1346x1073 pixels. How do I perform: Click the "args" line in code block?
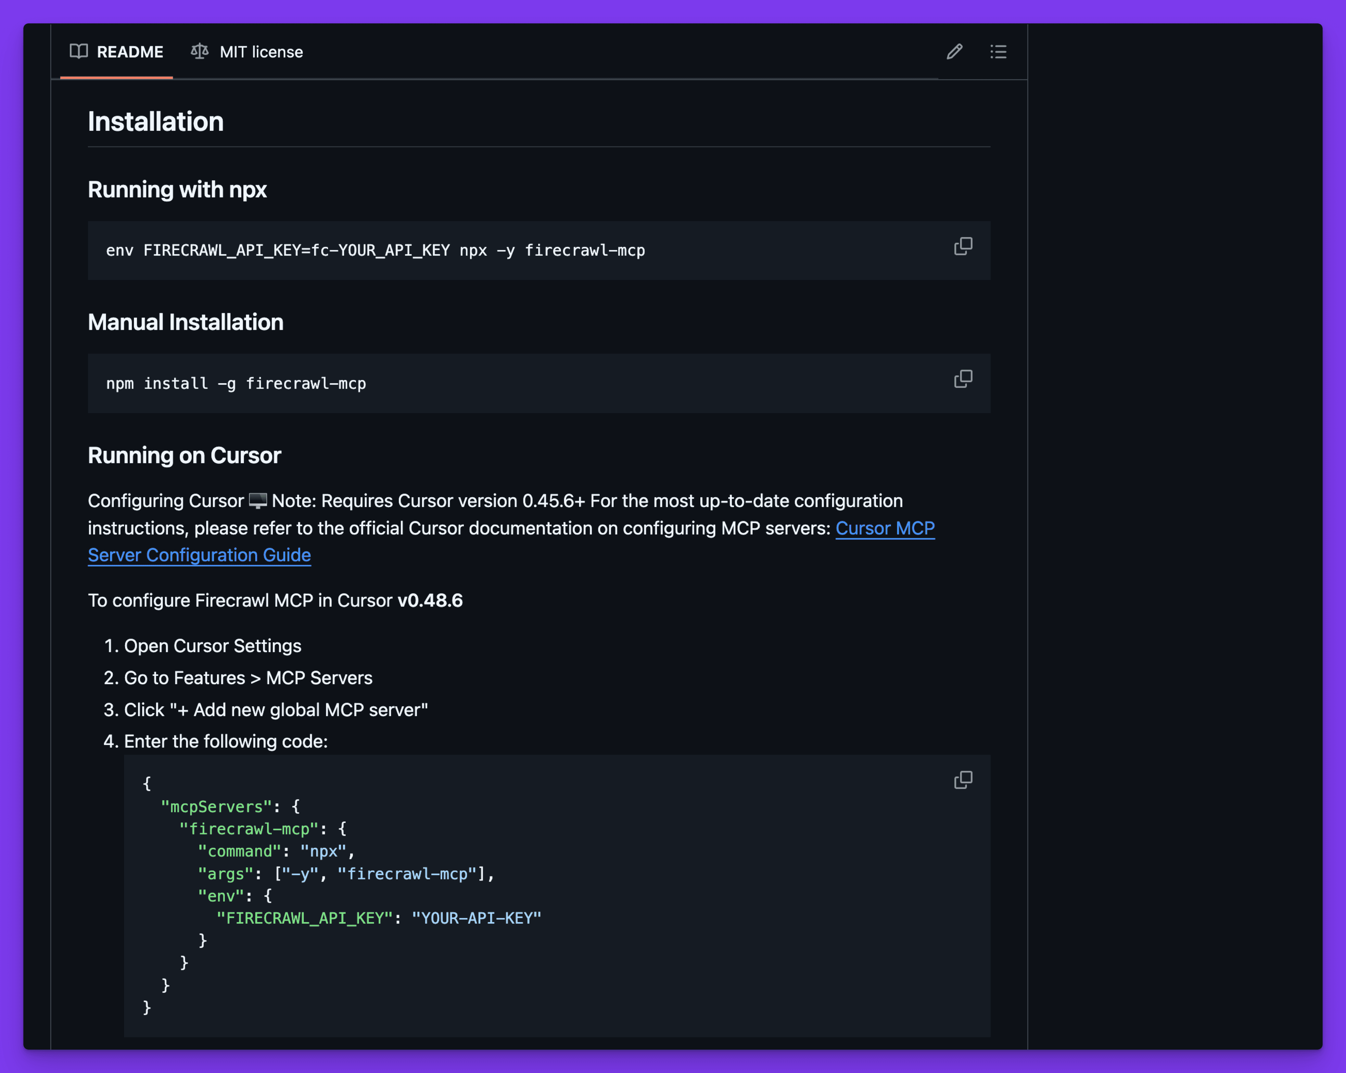pyautogui.click(x=346, y=874)
